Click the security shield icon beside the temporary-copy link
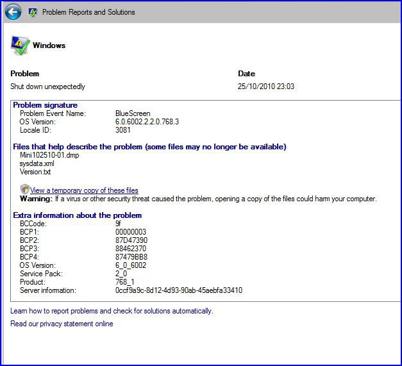This screenshot has width=402, height=366. [25, 189]
